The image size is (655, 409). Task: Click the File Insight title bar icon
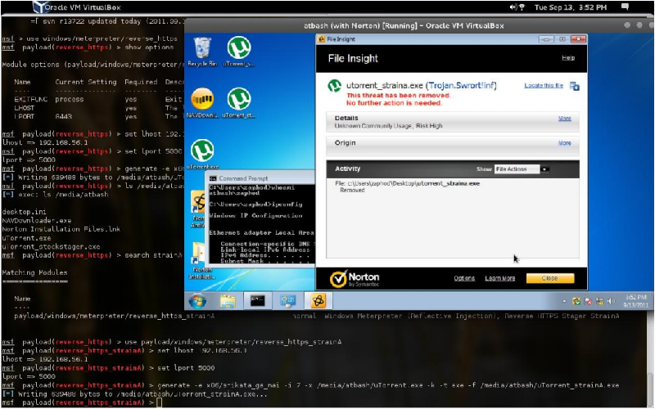(321, 39)
